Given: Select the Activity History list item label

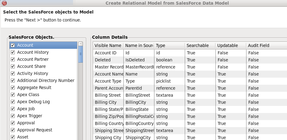Looking at the screenshot, I should pyautogui.click(x=33, y=73).
